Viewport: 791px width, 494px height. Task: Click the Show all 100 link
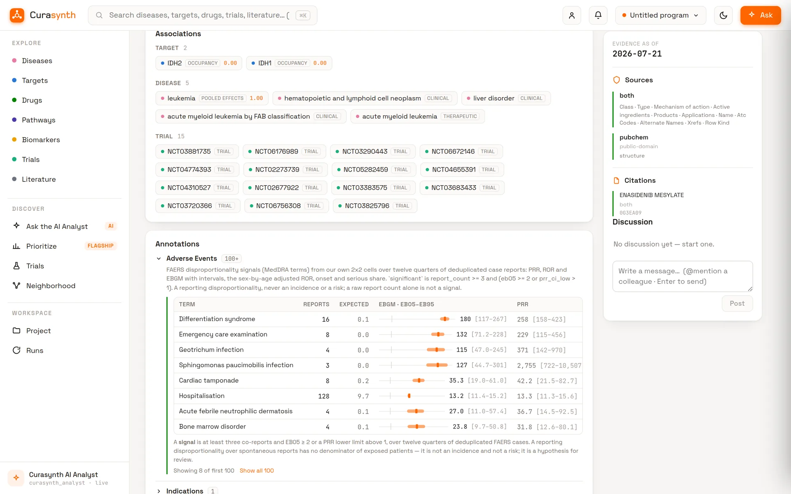click(257, 471)
